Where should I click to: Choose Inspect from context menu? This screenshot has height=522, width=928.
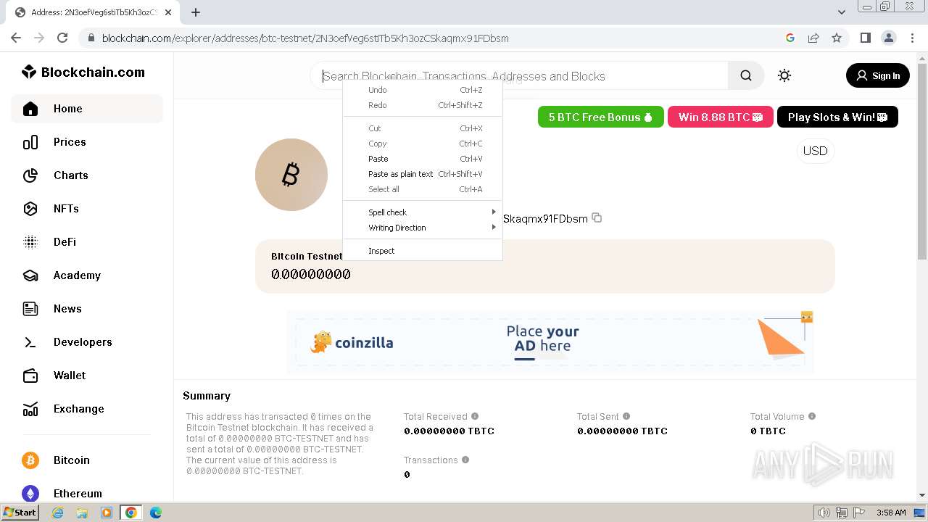(x=423, y=251)
